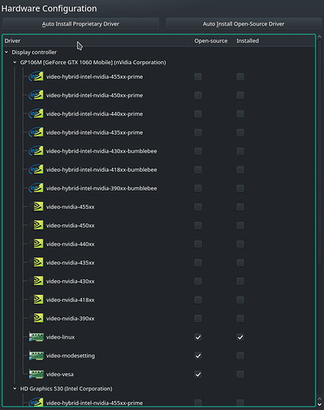Toggle Open-source checkbox for video-hybrid-intel-nvidia-430xx-bumblebee
The image size is (324, 410).
click(199, 151)
